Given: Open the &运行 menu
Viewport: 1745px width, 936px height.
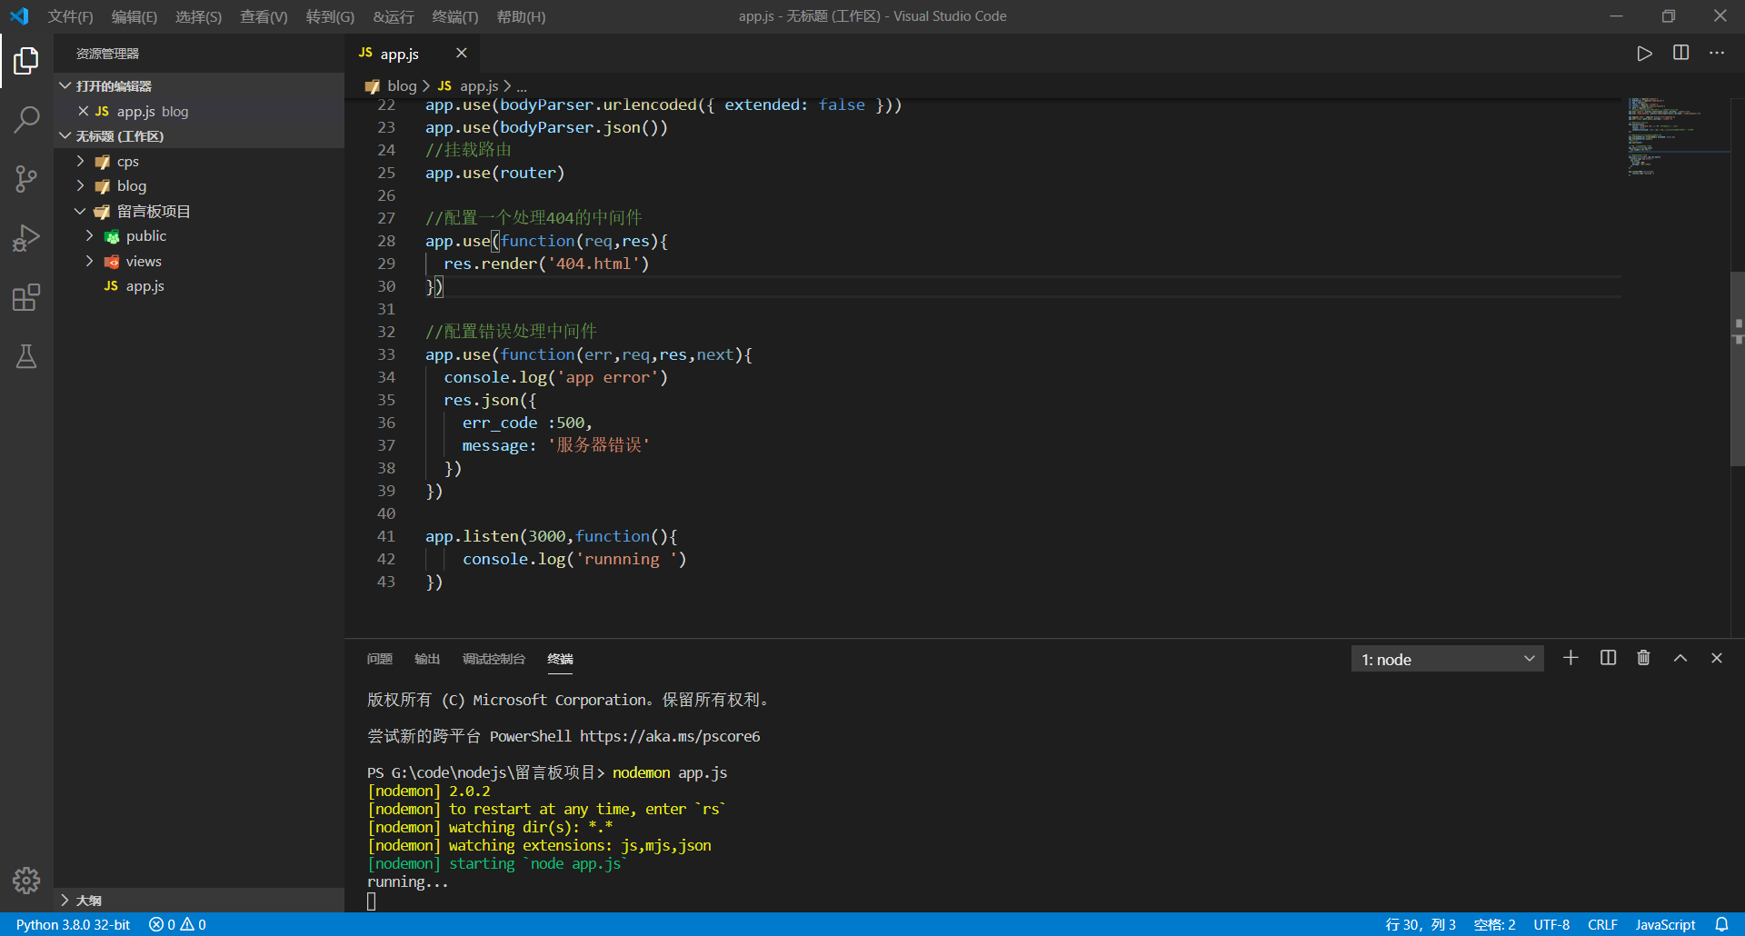Looking at the screenshot, I should 393,16.
